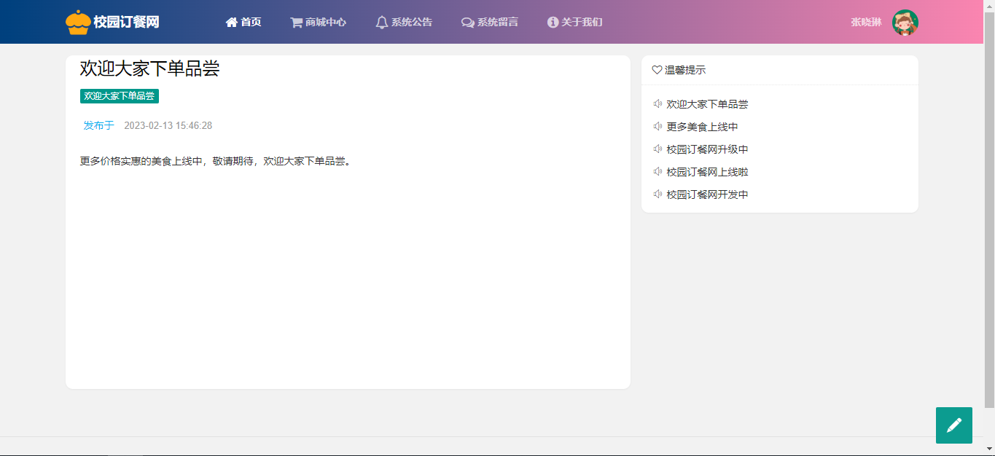Screen dimensions: 995x456
Task: Click the info icon beside 关于我们
Action: [x=553, y=23]
